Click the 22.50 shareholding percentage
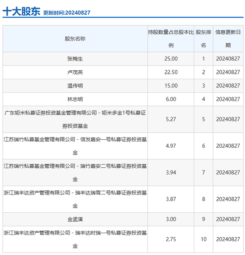The height and width of the screenshot is (255, 245). click(x=171, y=72)
